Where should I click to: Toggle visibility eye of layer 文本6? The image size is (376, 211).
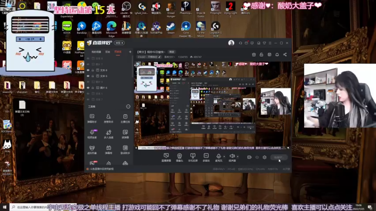pos(88,76)
